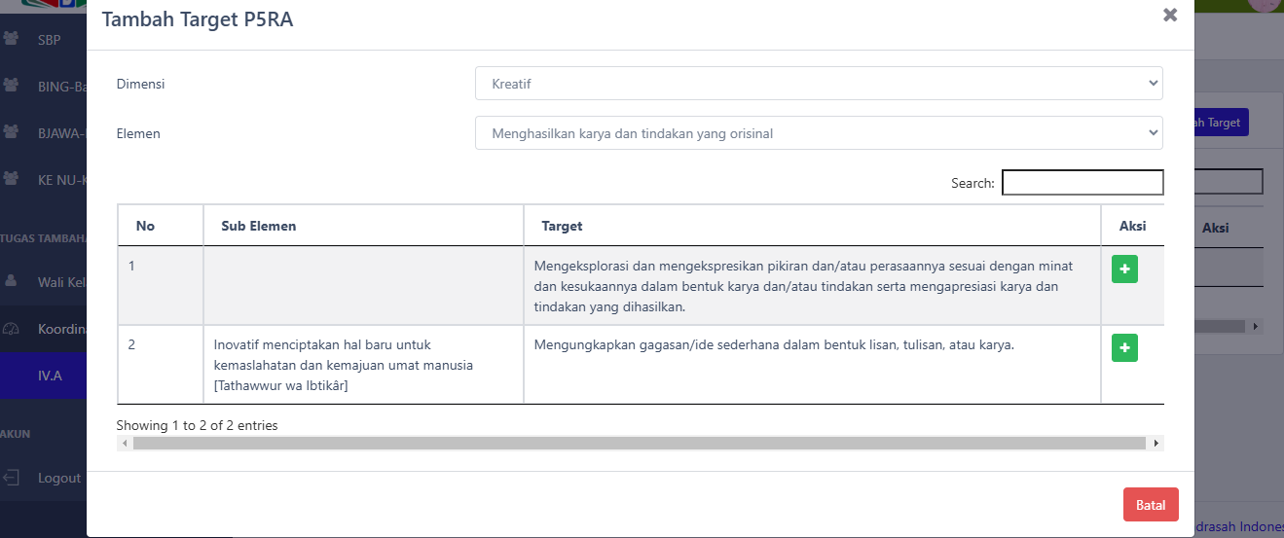
Task: Cancel with the red Batal button
Action: coord(1151,505)
